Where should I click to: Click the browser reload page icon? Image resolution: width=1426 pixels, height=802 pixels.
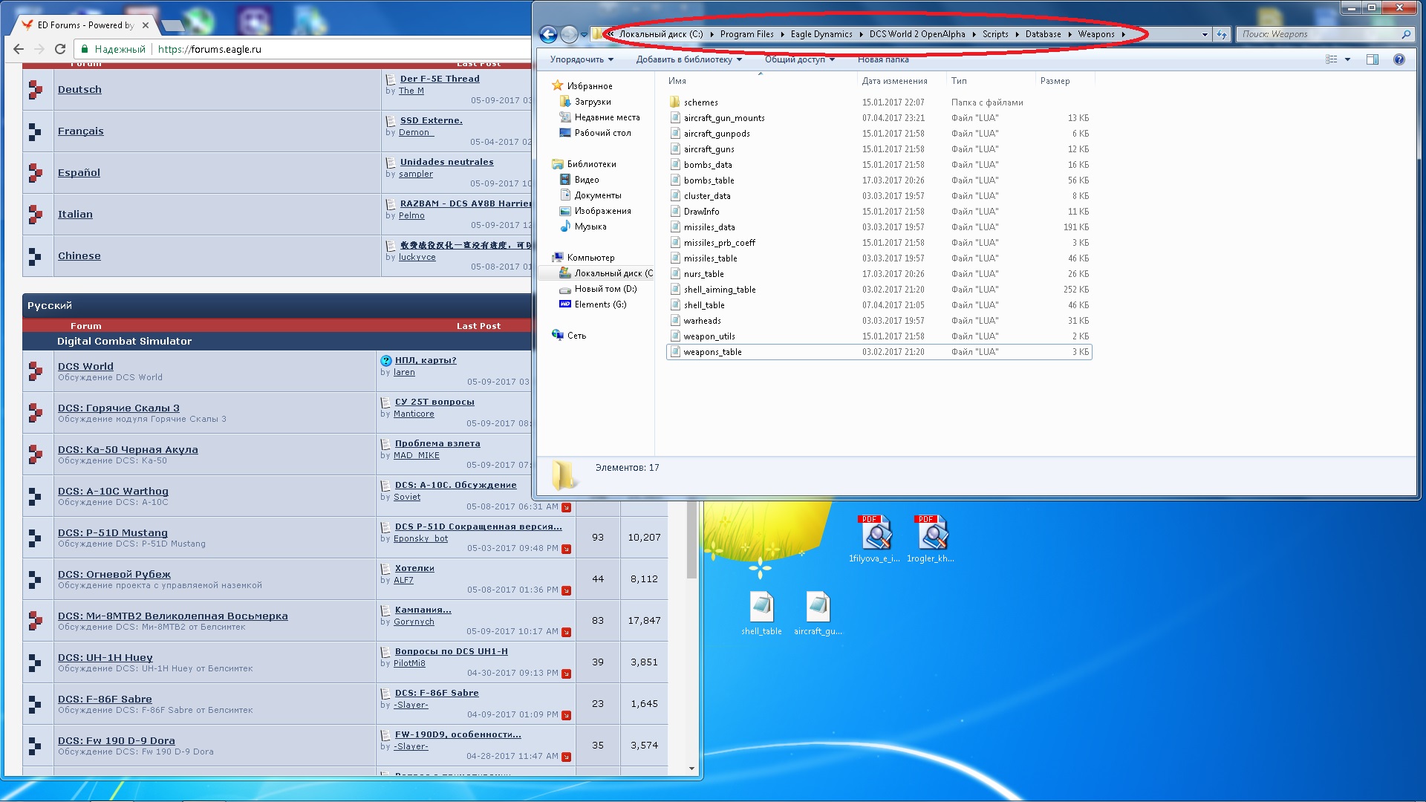(x=60, y=49)
